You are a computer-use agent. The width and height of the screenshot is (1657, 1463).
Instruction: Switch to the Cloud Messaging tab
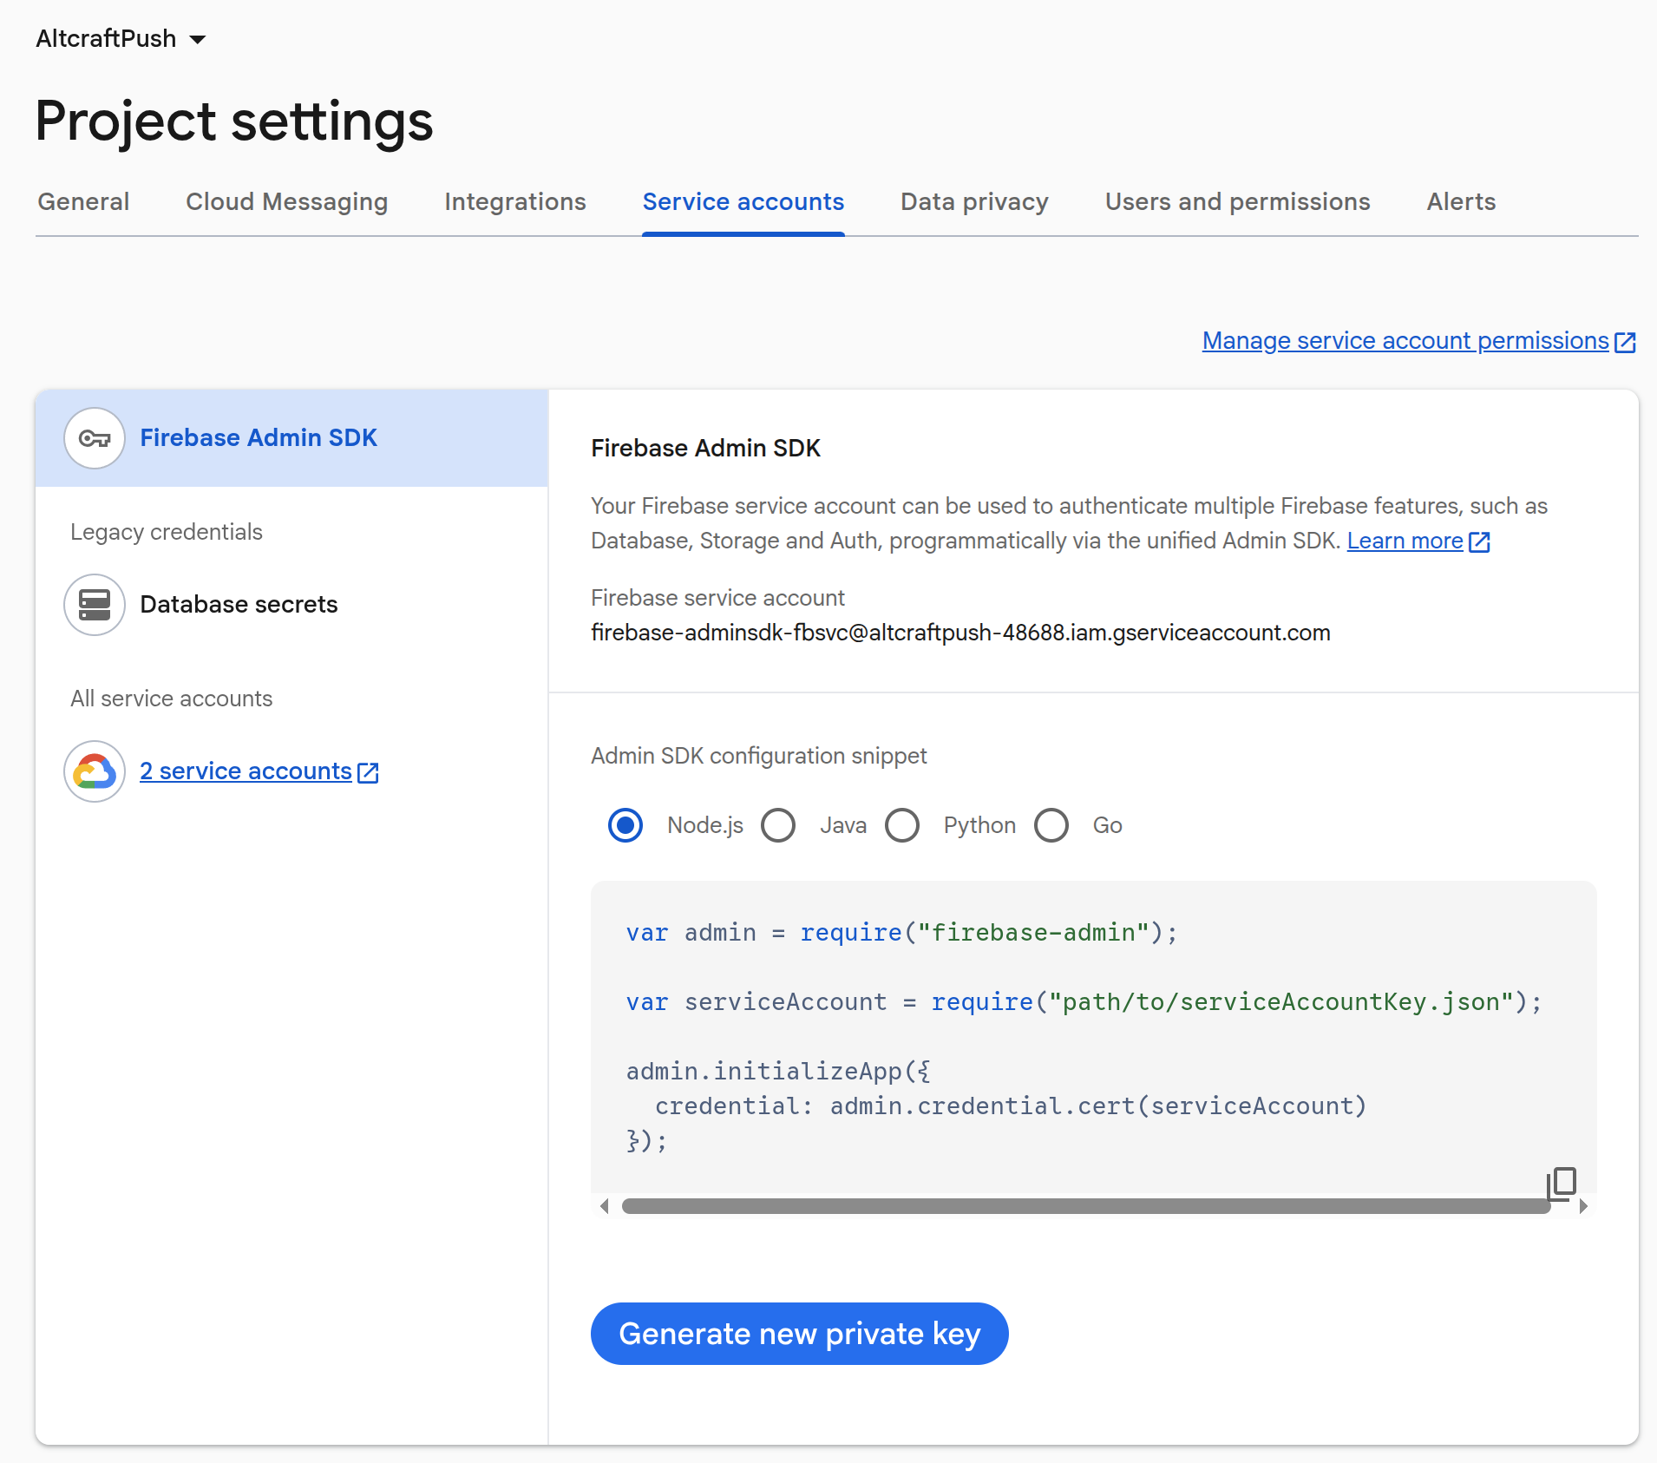286,201
